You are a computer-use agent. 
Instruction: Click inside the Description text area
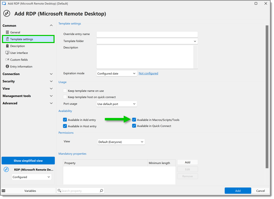pyautogui.click(x=145, y=57)
